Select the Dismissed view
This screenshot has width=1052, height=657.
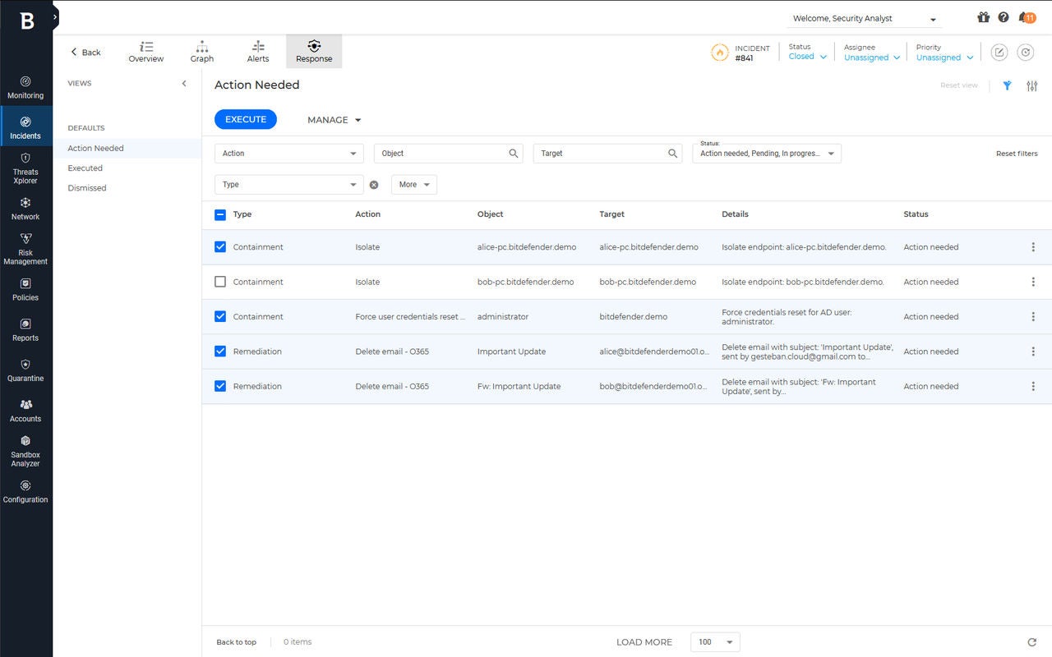click(x=127, y=188)
